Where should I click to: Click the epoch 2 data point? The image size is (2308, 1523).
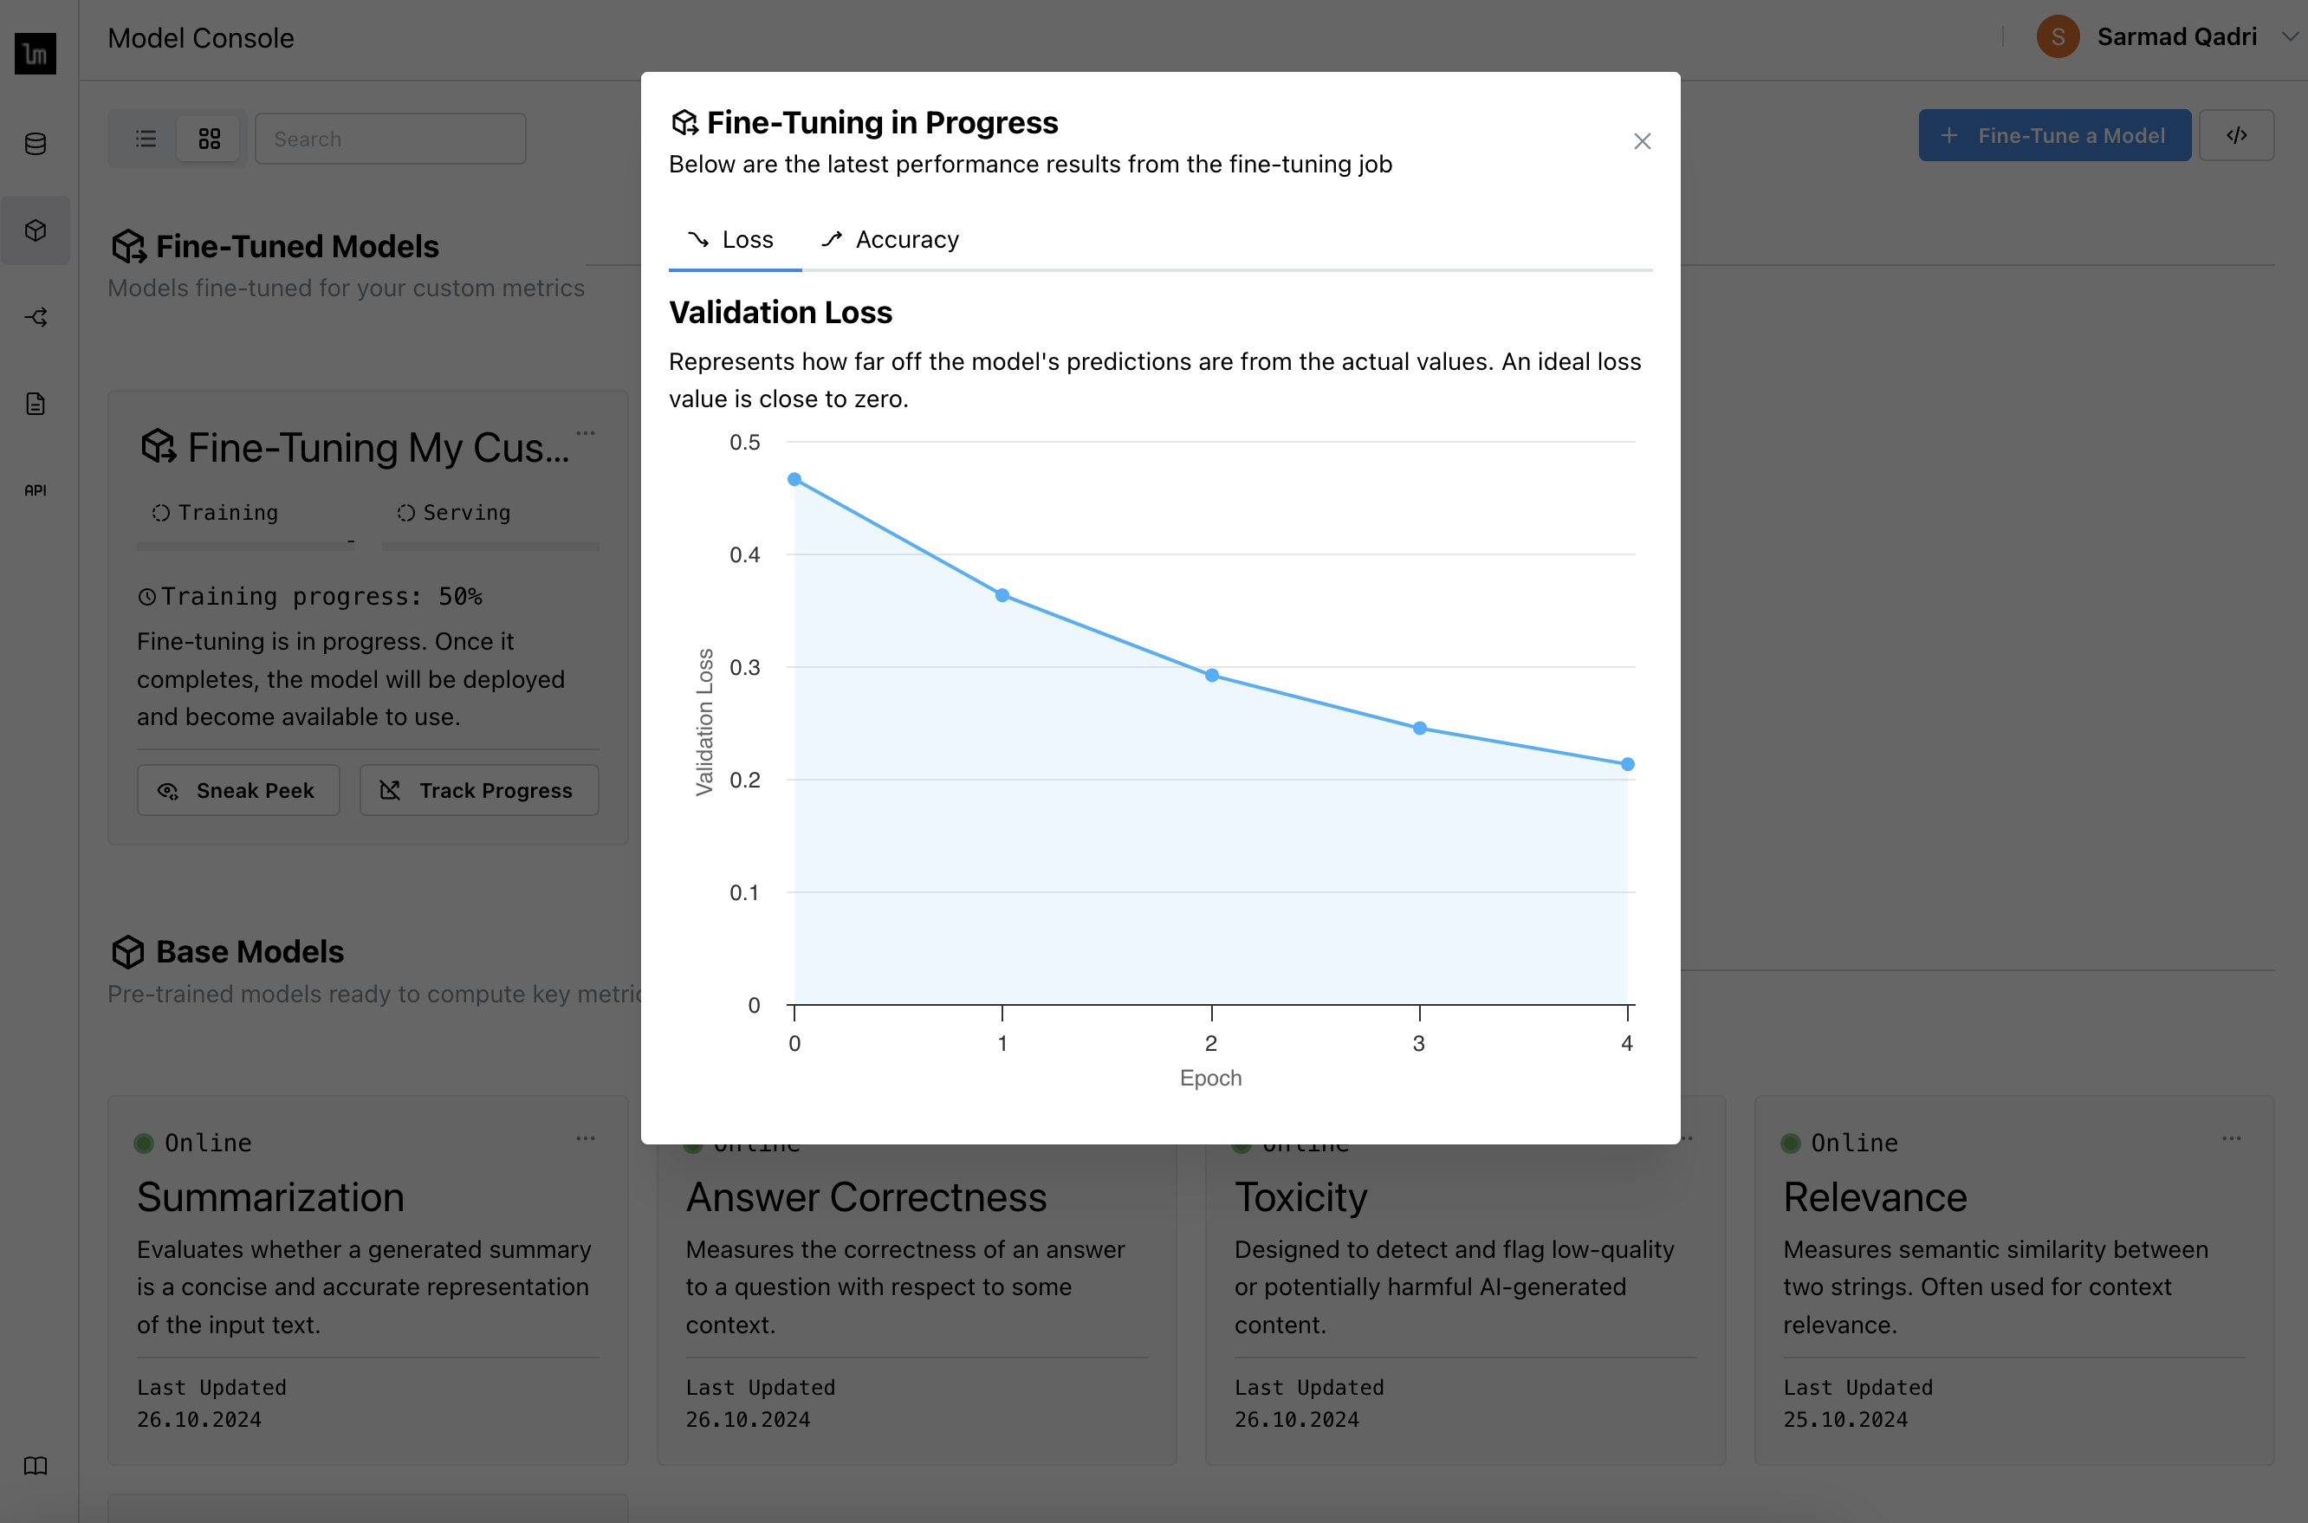tap(1211, 675)
